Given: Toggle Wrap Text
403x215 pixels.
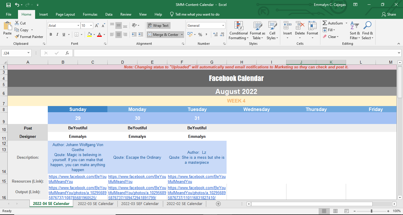Looking at the screenshot, I should pyautogui.click(x=158, y=26).
